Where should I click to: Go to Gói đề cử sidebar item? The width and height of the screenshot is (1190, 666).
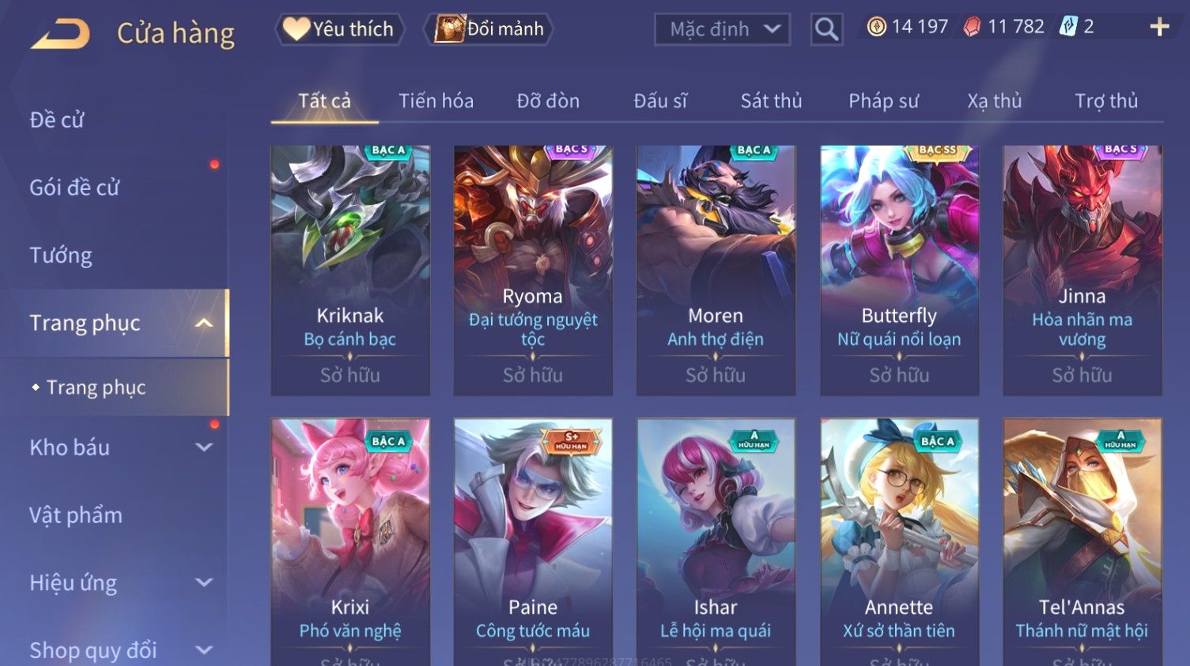tap(74, 187)
